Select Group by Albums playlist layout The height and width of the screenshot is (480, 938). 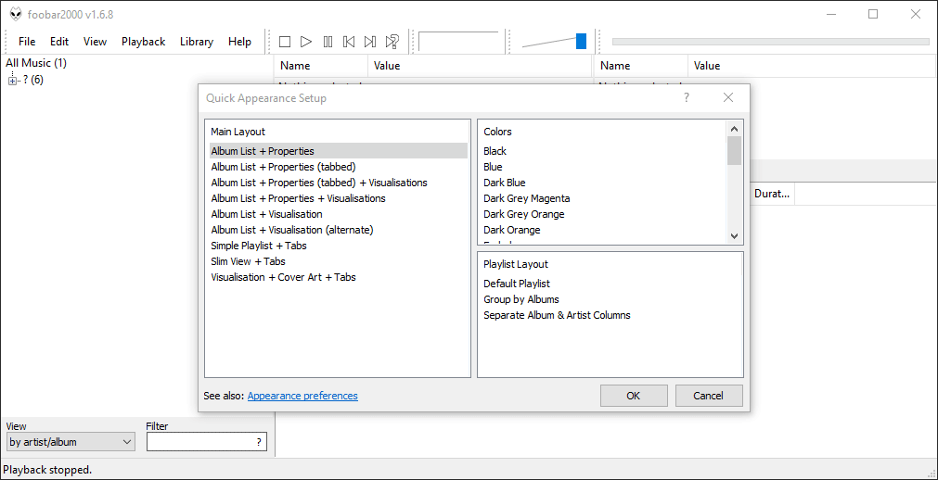click(x=611, y=299)
